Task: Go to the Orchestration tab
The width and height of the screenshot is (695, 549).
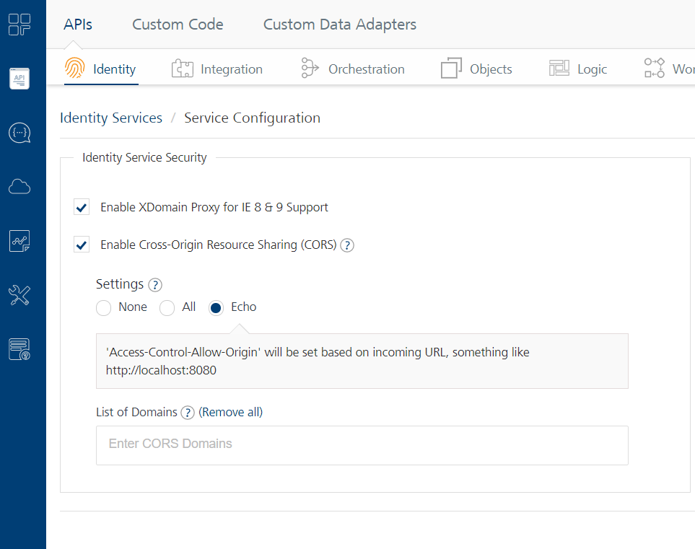Action: 352,69
